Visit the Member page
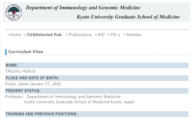 coord(134,35)
